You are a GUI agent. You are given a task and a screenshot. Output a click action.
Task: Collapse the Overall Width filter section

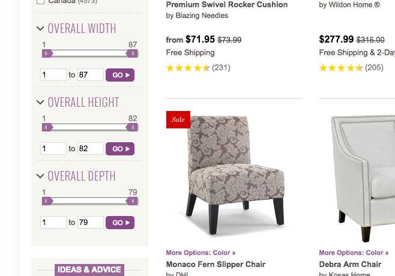(40, 28)
